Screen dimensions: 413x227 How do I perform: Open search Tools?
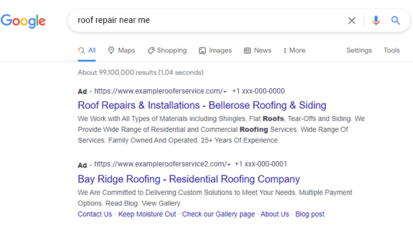click(392, 51)
